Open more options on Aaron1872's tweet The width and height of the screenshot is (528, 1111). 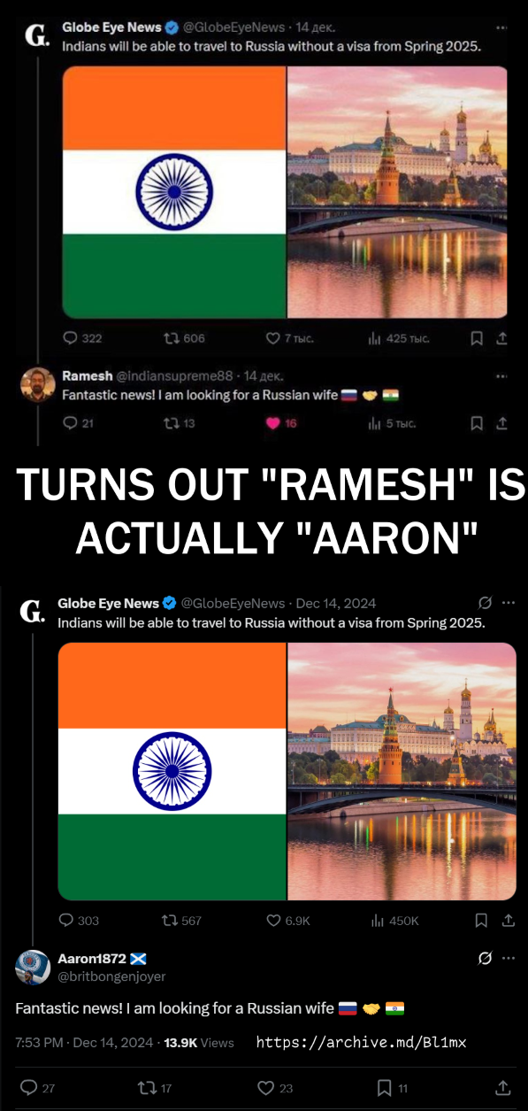(x=509, y=959)
